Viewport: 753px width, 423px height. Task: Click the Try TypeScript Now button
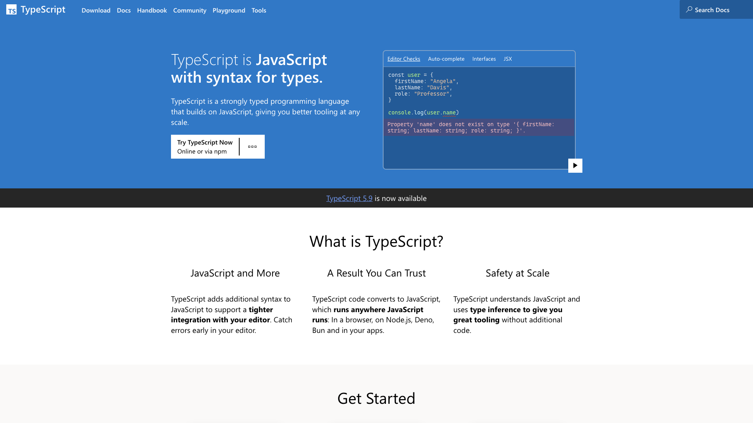pos(204,146)
